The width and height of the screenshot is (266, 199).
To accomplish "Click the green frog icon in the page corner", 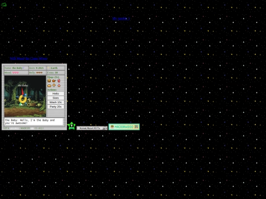I will point(4,4).
